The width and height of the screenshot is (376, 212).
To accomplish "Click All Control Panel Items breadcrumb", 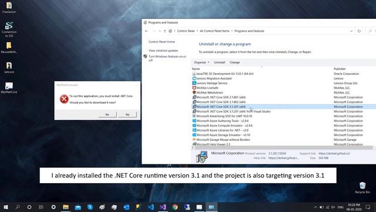I will tap(214, 31).
